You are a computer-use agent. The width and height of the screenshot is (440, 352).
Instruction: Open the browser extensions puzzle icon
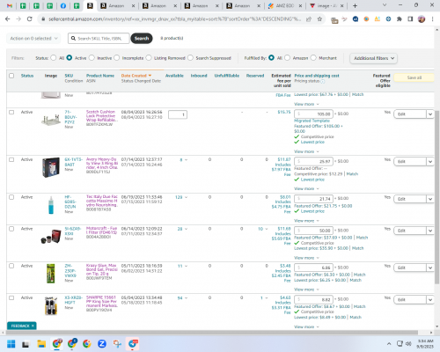400,19
